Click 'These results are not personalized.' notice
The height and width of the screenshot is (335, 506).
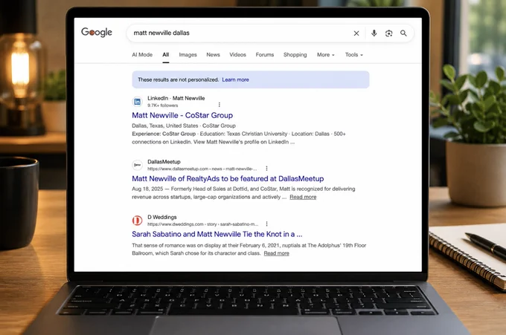tap(178, 79)
